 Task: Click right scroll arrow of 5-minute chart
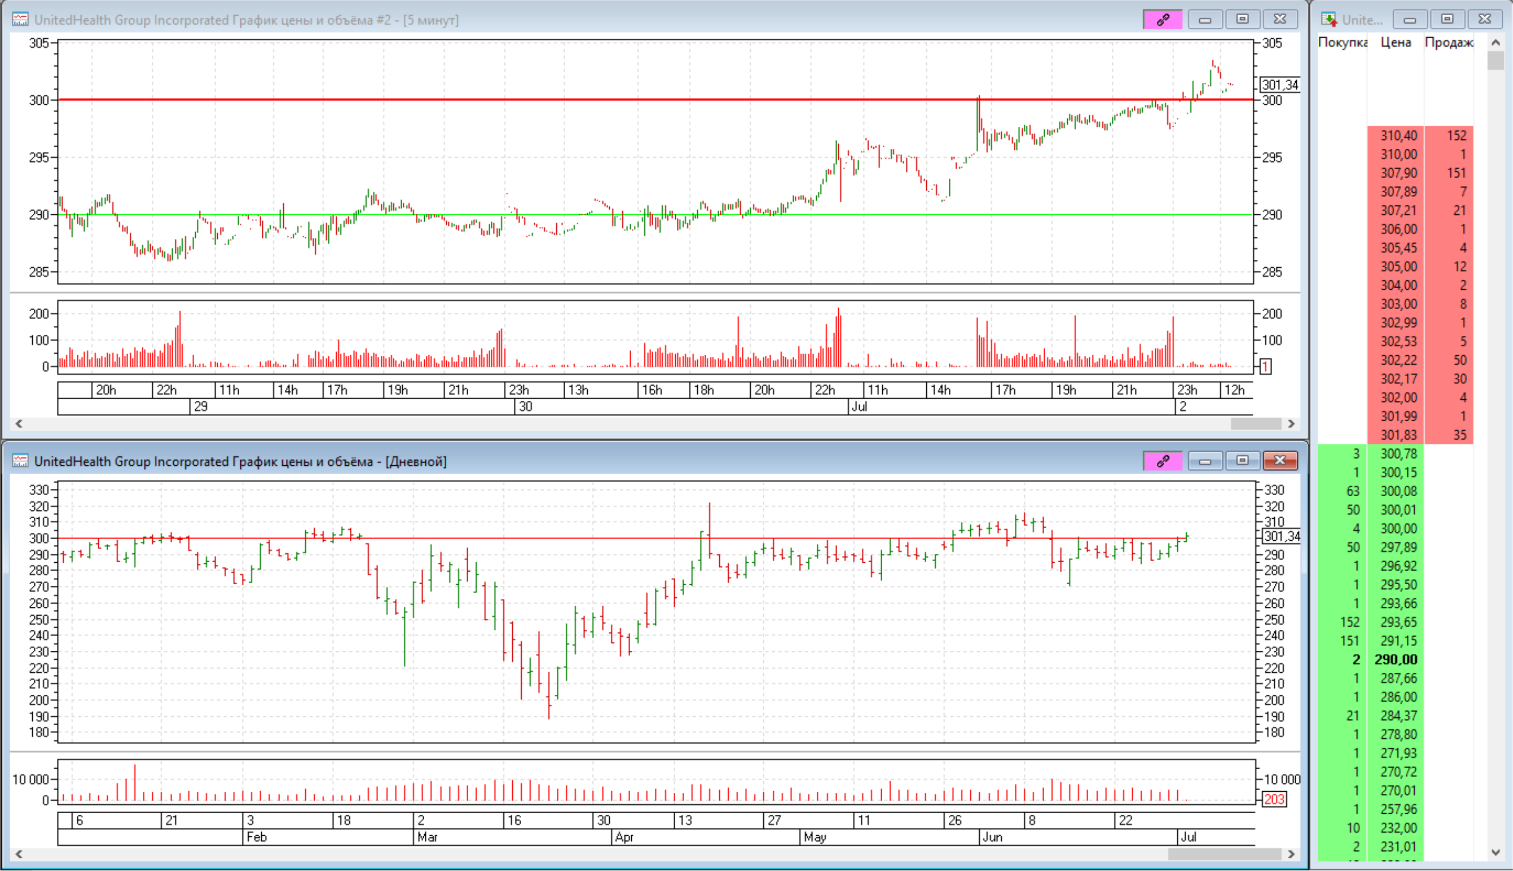[x=1291, y=424]
